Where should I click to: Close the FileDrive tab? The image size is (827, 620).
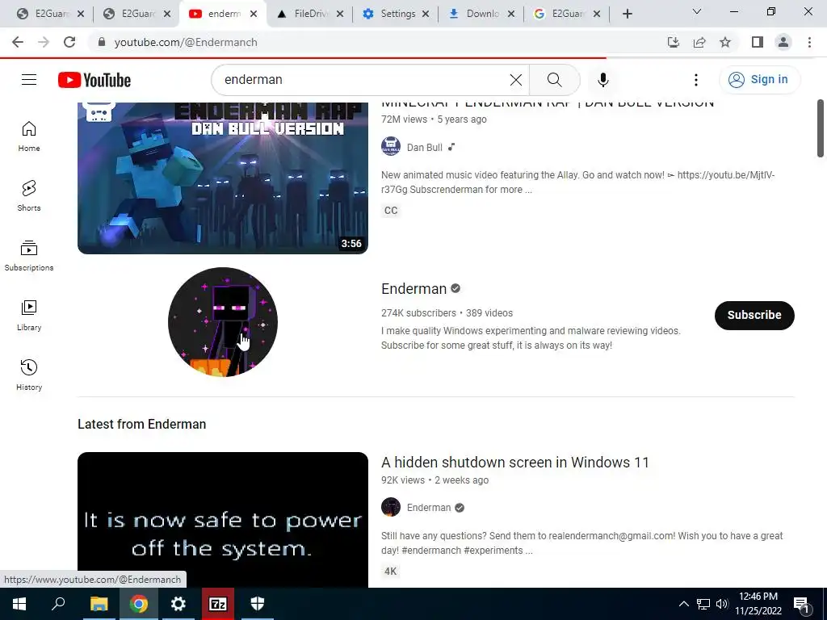340,15
